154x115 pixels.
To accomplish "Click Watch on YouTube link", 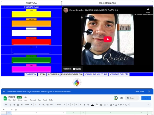I will tap(72, 69).
